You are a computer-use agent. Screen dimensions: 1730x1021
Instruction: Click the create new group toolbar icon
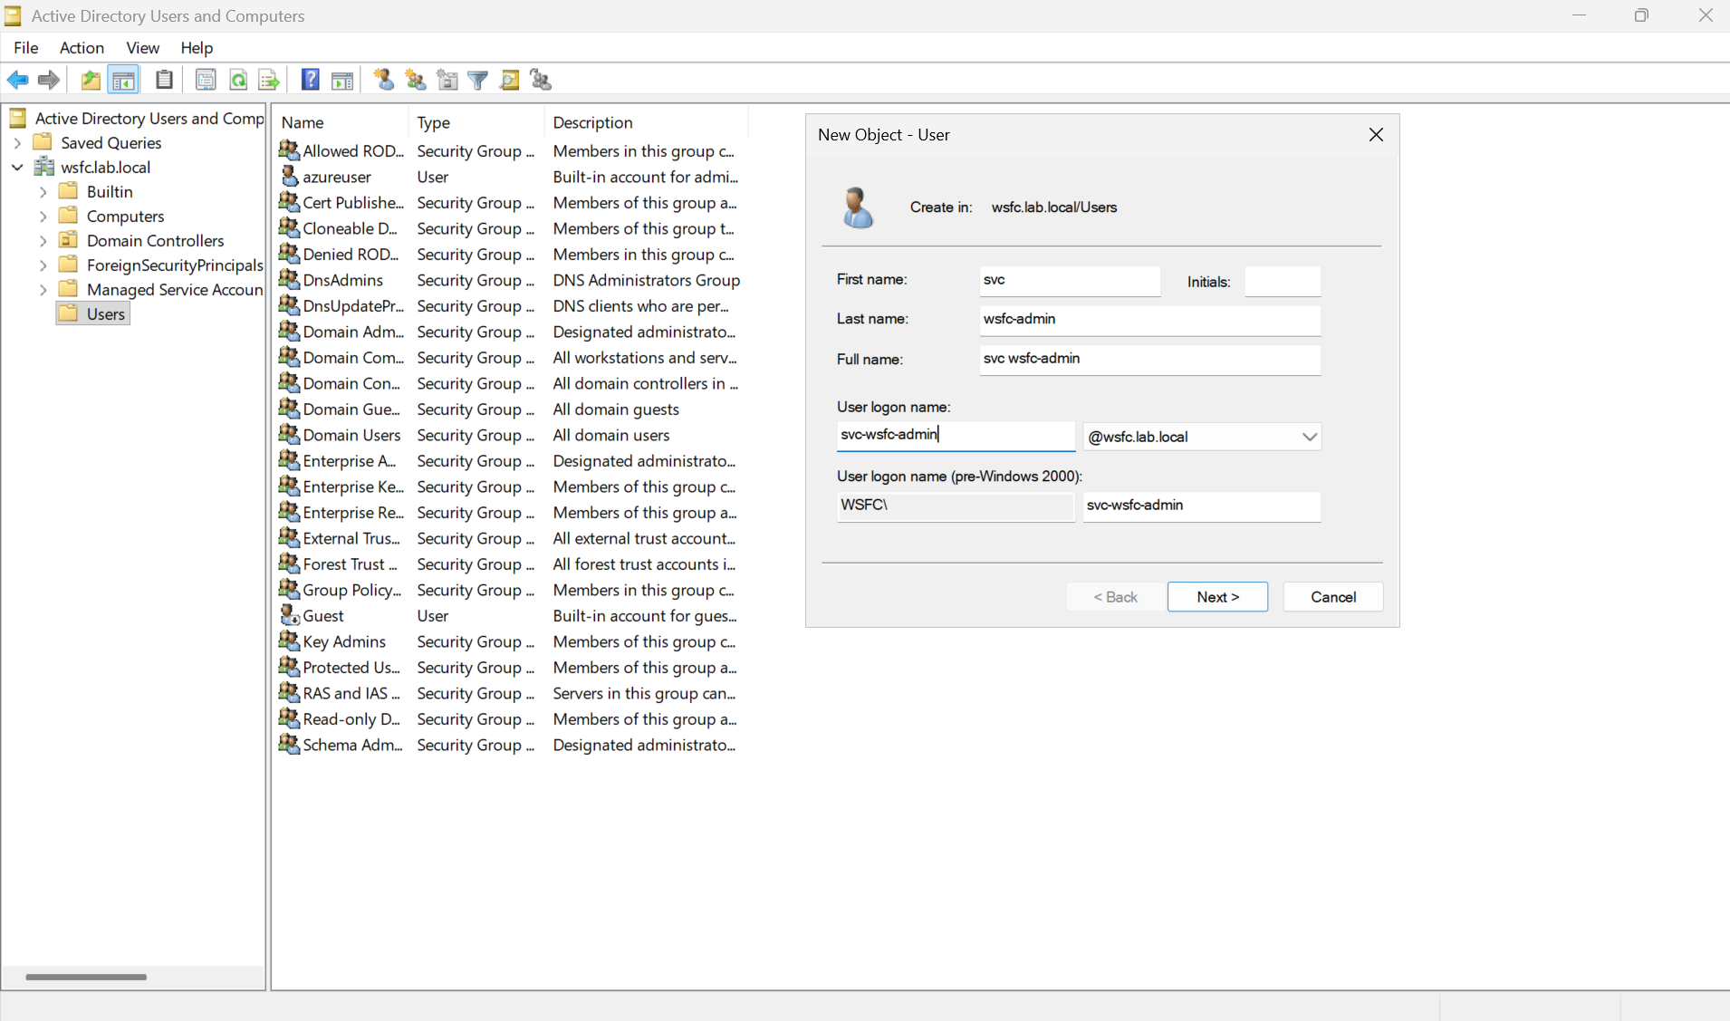(416, 80)
